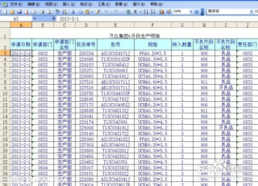258x186 pixels.
Task: Select column F header
Action: (x=153, y=25)
